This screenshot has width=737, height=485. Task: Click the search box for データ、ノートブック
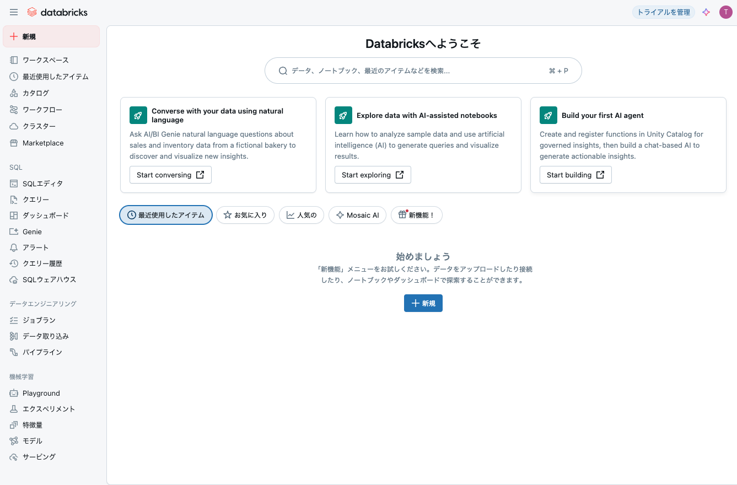[423, 71]
